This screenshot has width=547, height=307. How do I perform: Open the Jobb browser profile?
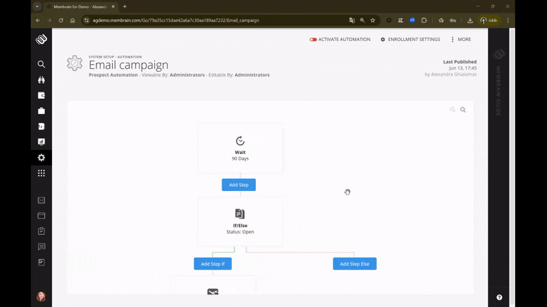pos(489,20)
